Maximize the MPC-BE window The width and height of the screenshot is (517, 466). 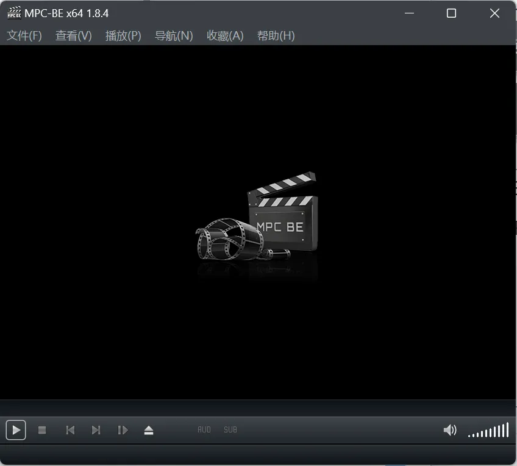(x=451, y=13)
